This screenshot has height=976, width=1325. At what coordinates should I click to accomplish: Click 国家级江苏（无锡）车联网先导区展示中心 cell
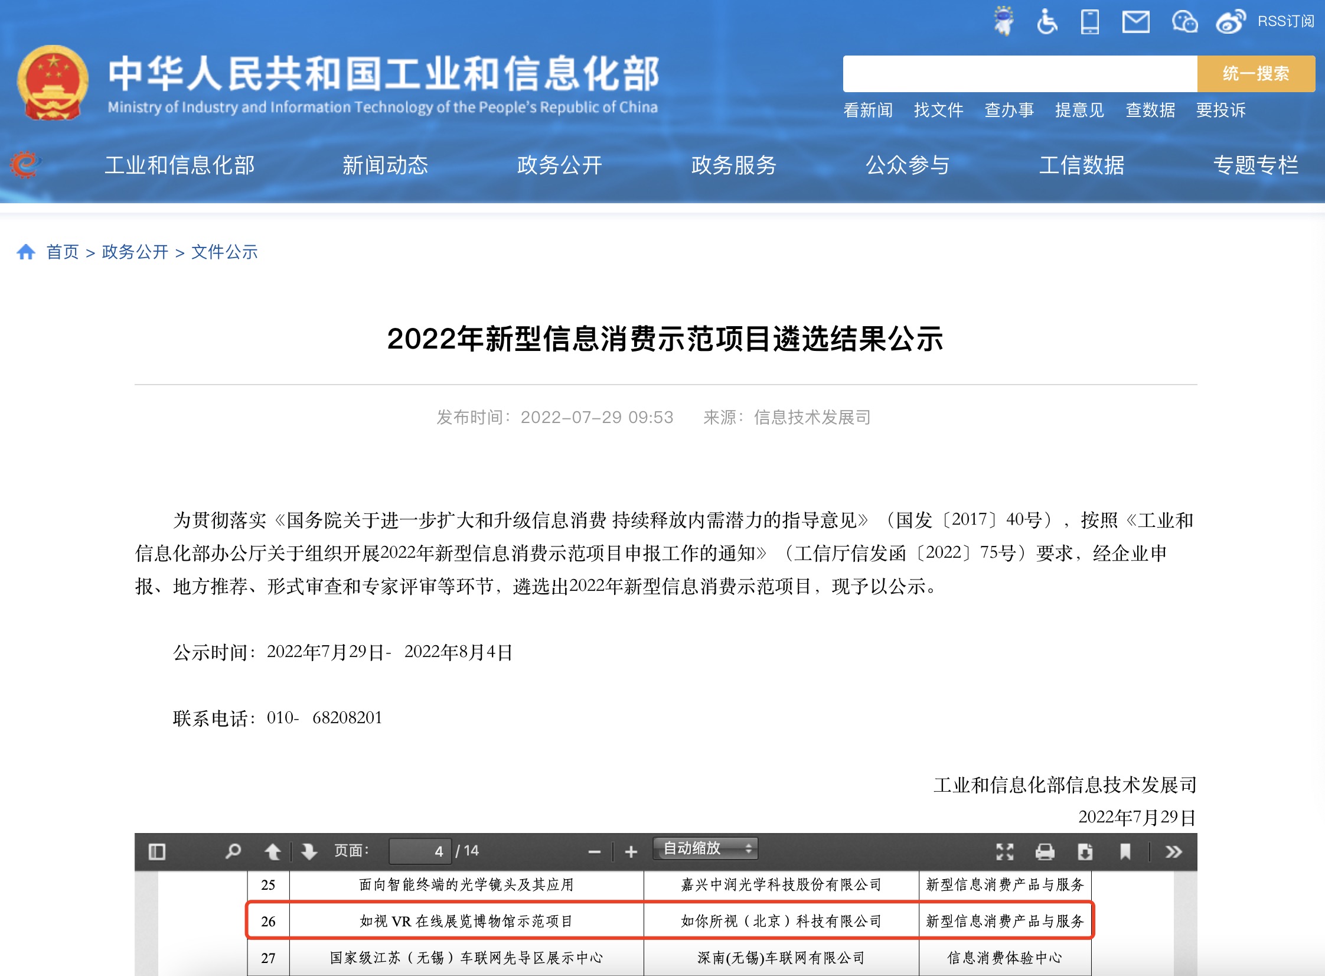[x=466, y=958]
